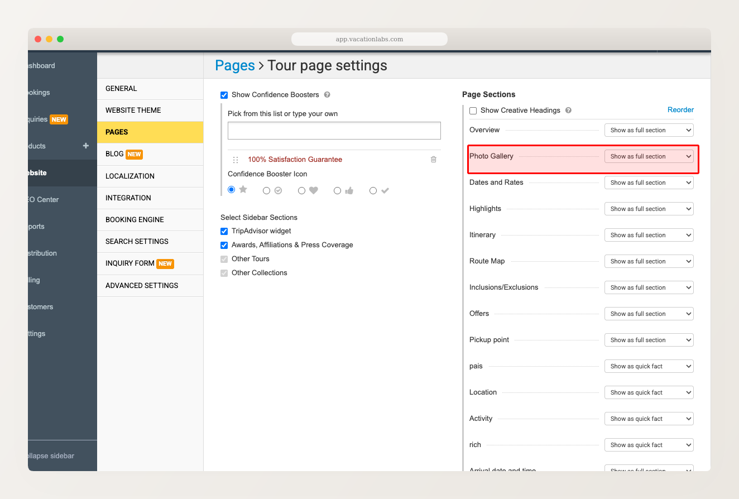Open the Location quick fact dropdown
The height and width of the screenshot is (499, 739).
[x=649, y=392]
